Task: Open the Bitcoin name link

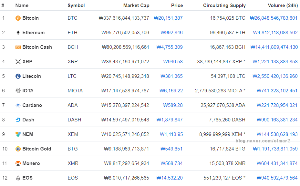Action: 31,18
